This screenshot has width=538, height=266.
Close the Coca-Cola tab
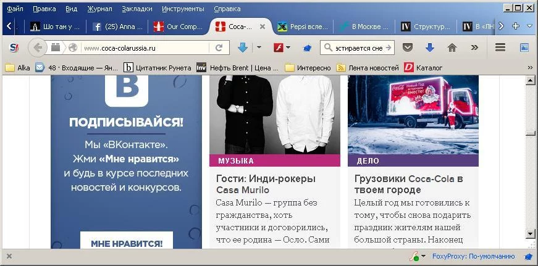[263, 27]
